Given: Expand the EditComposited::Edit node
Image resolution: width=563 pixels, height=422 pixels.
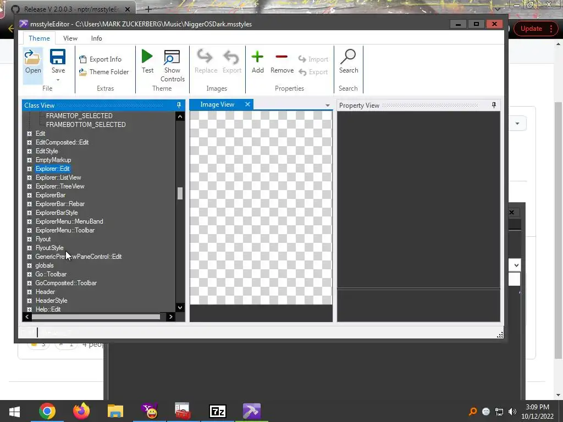Looking at the screenshot, I should click(x=30, y=142).
